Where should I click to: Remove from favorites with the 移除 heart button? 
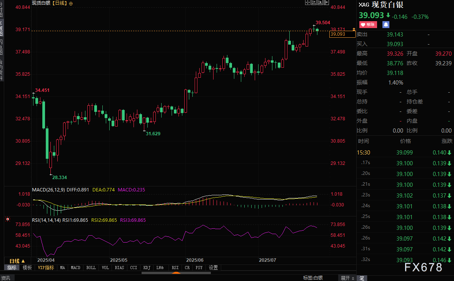(x=368, y=25)
